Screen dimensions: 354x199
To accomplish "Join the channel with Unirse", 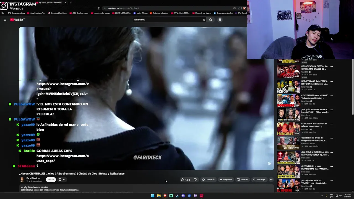I will [x=51, y=180].
